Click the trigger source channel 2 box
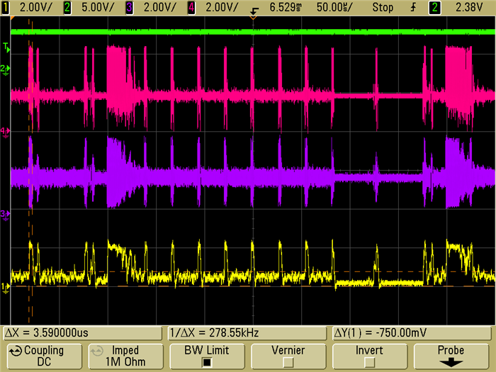This screenshot has width=496, height=372. [x=434, y=8]
